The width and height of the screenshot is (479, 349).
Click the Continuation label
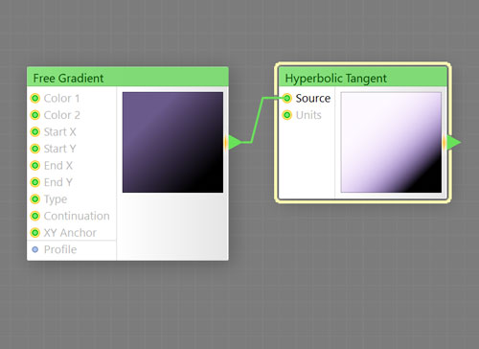tap(77, 216)
